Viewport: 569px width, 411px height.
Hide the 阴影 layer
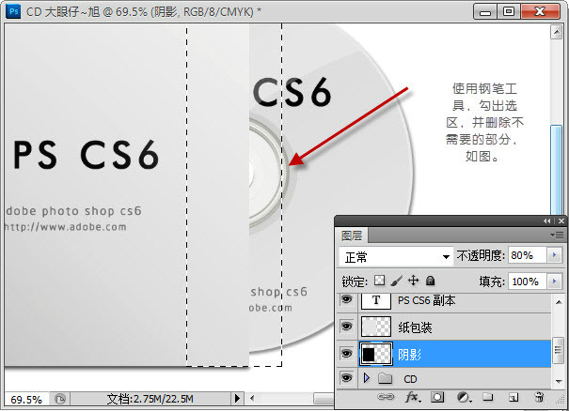point(346,353)
